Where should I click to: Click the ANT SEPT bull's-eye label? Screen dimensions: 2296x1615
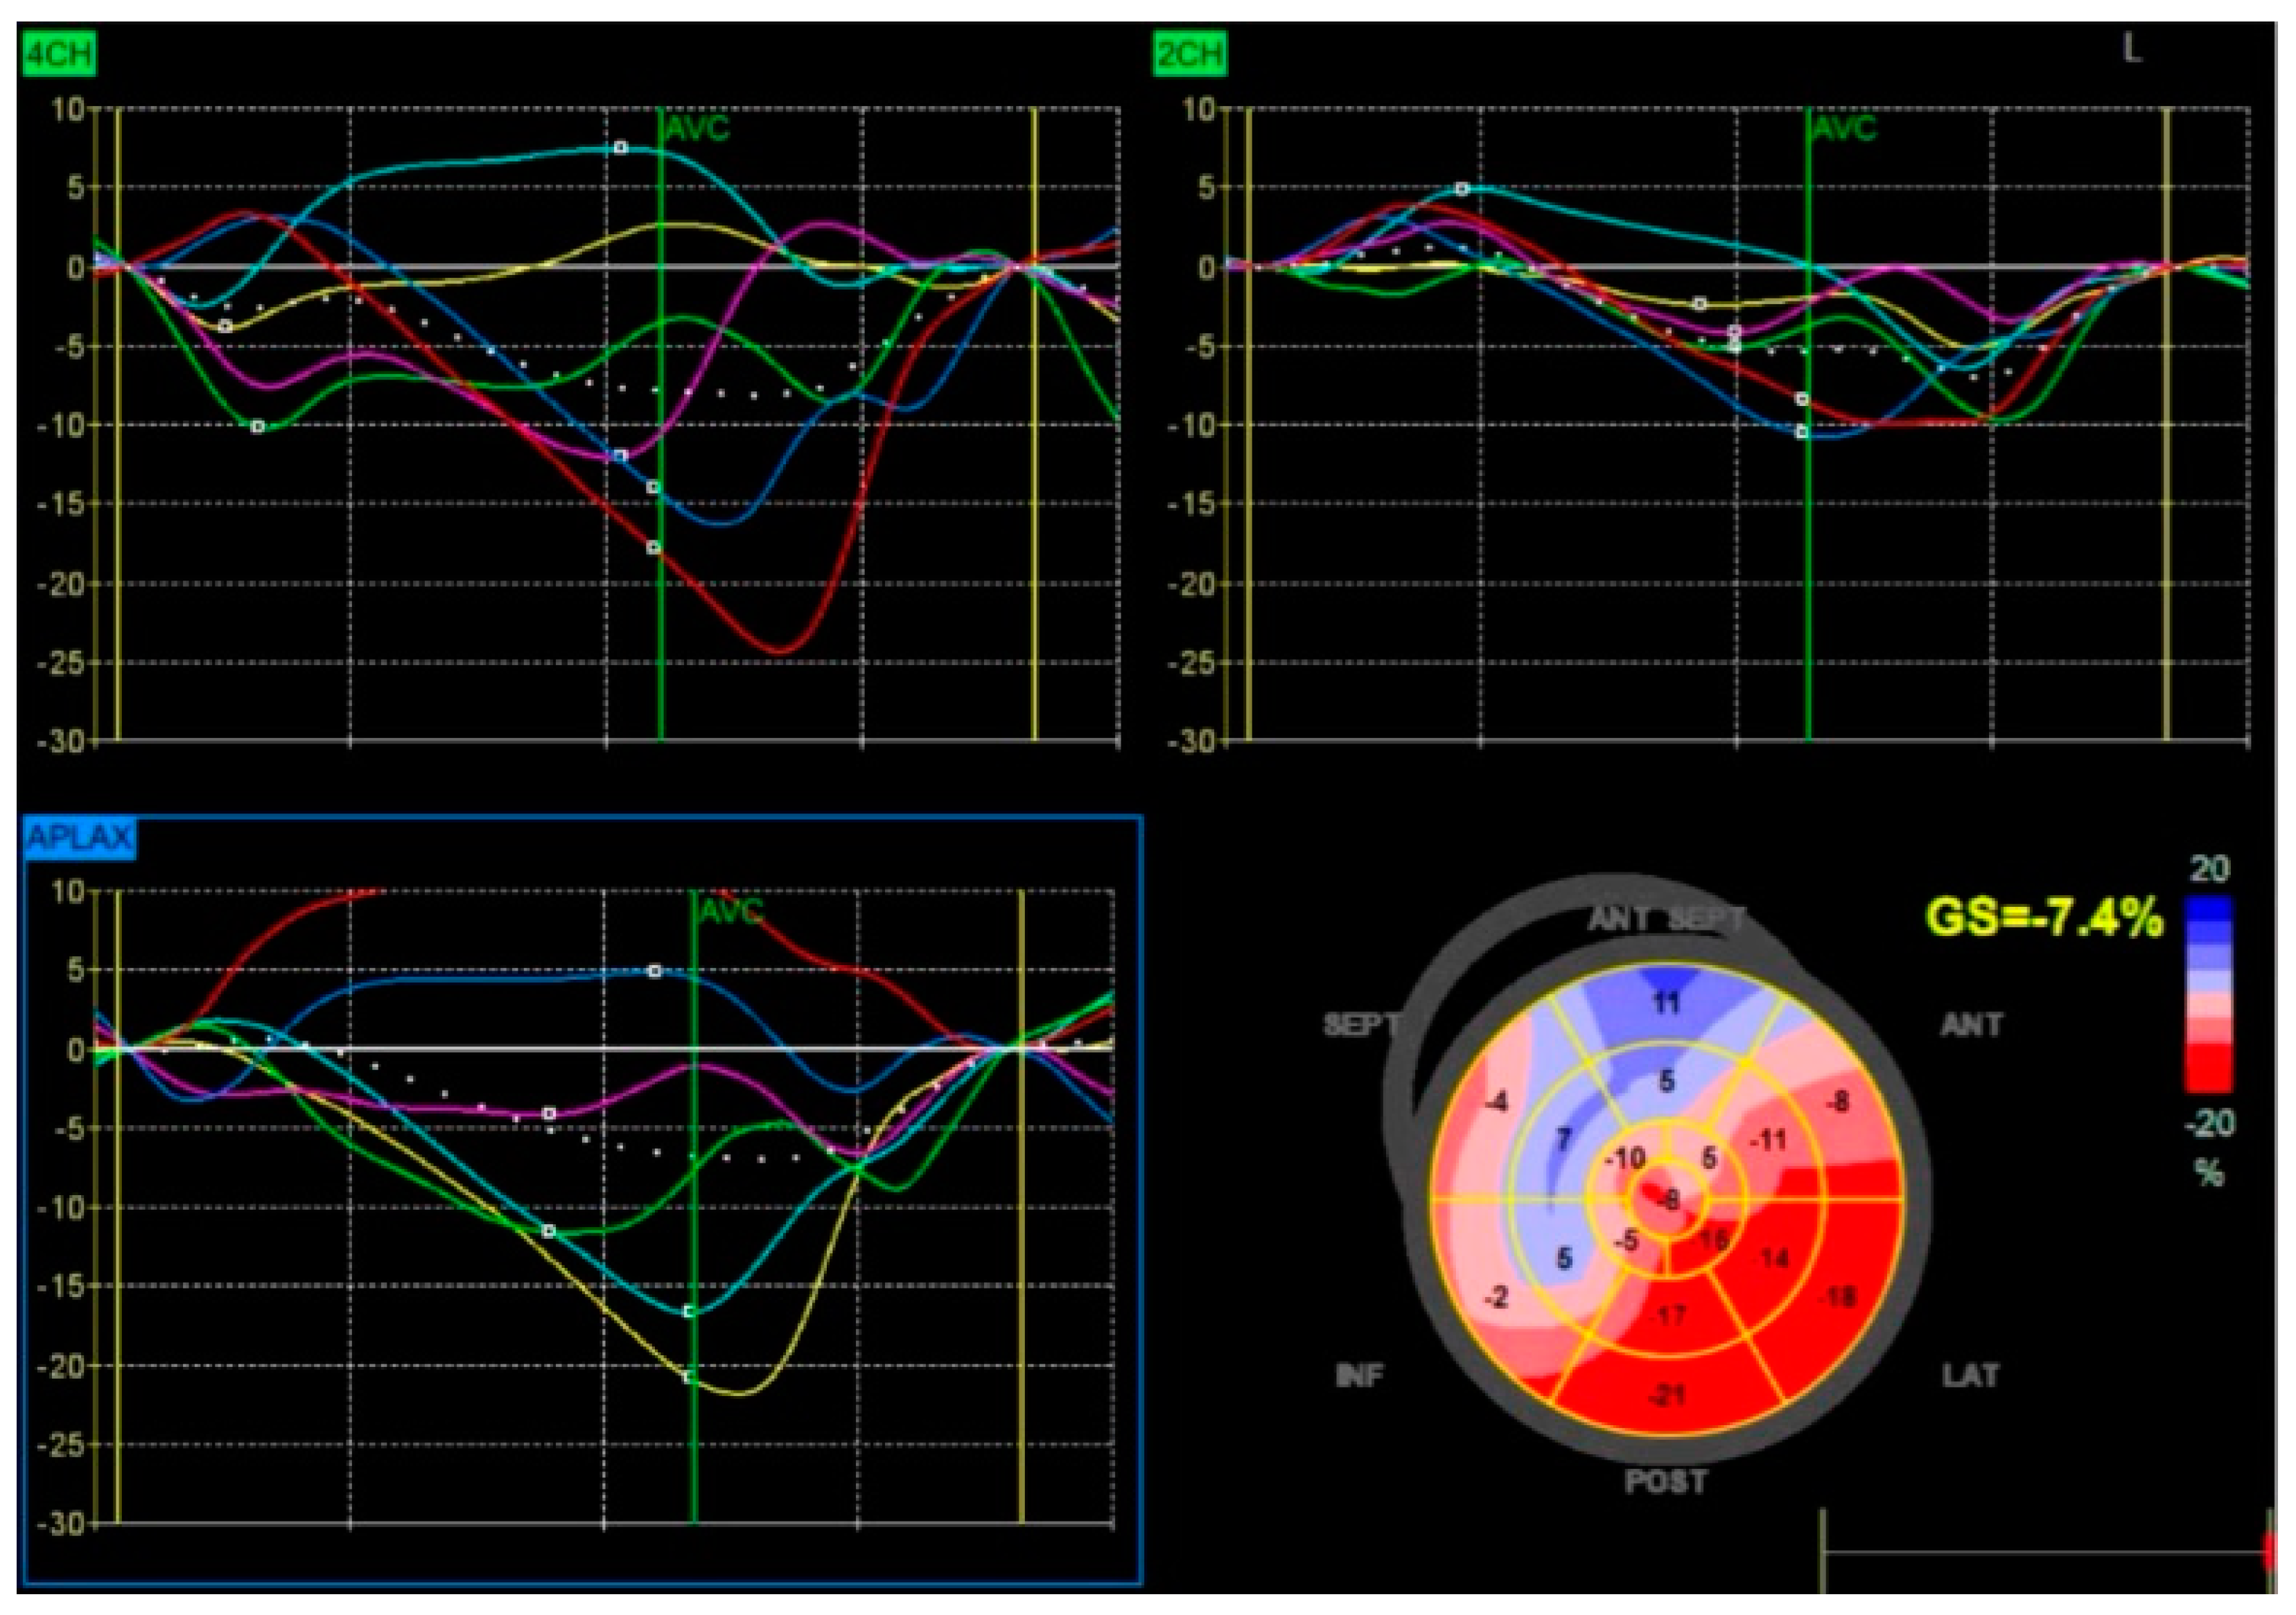pyautogui.click(x=1666, y=919)
